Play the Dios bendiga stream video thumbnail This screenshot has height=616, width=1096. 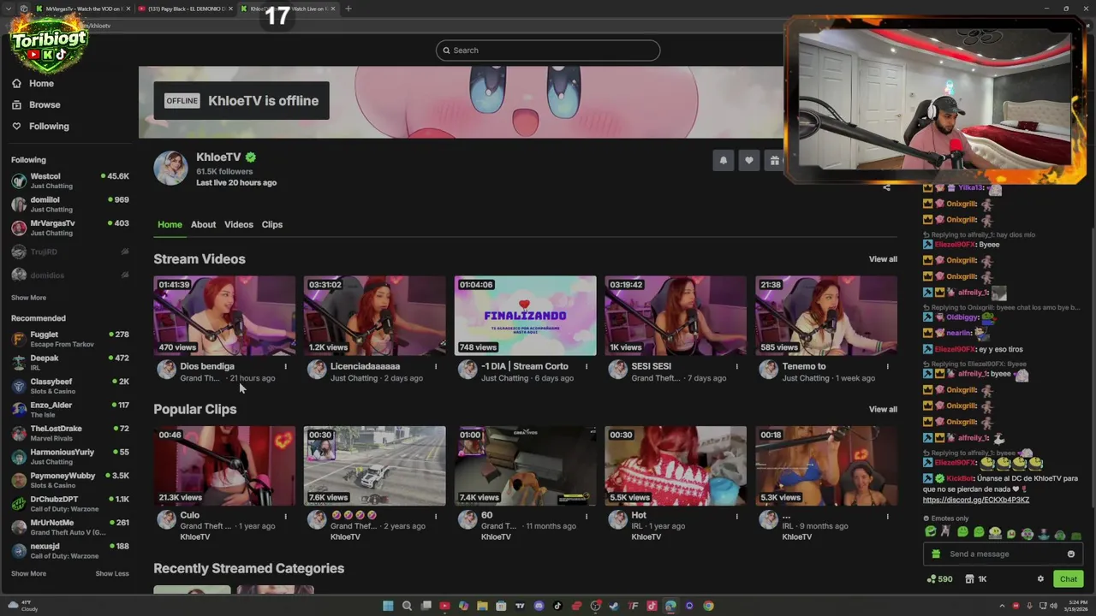[224, 315]
